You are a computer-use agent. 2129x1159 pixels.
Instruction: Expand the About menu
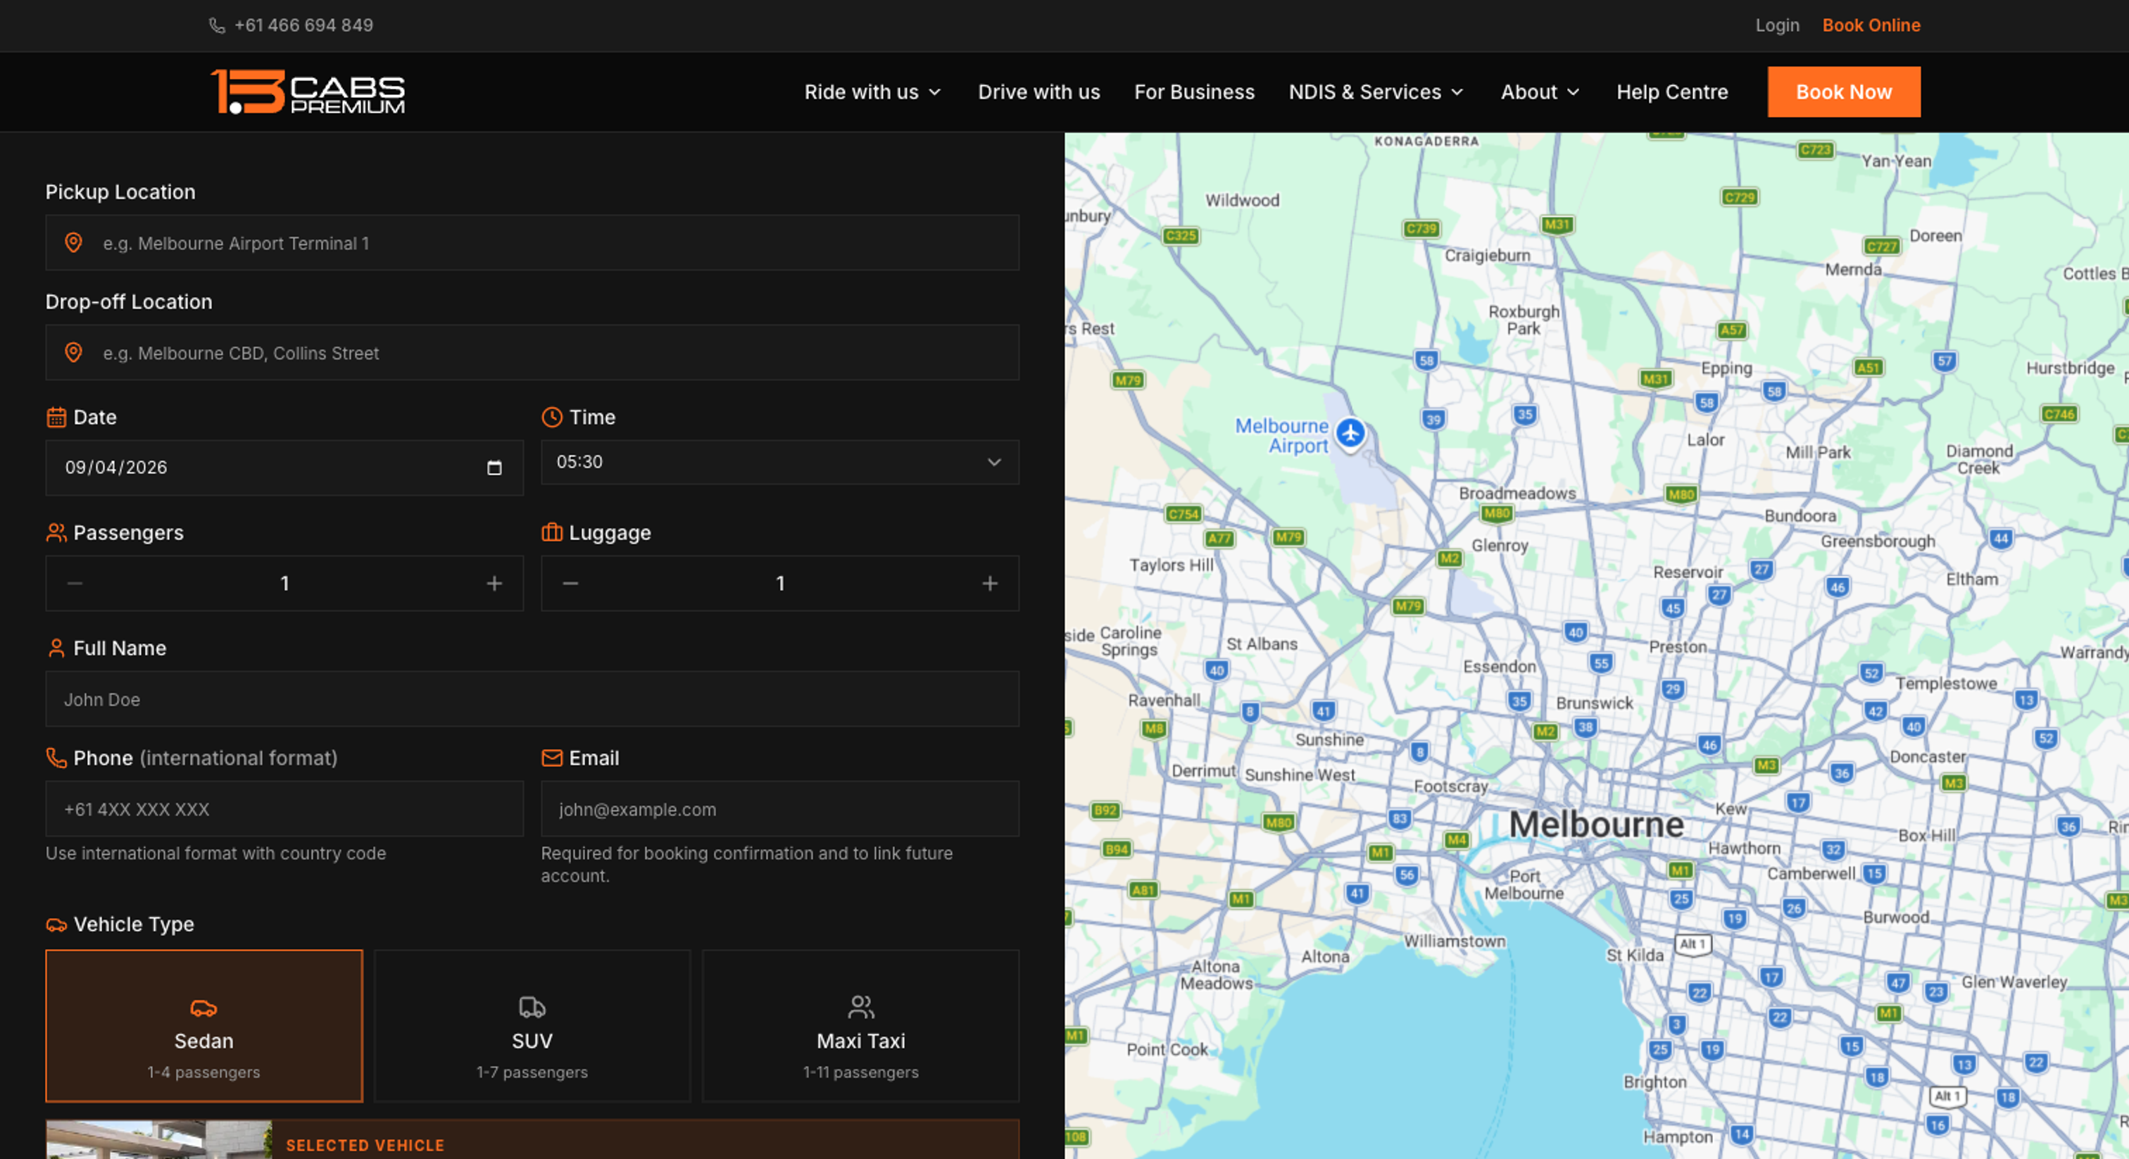coord(1540,92)
